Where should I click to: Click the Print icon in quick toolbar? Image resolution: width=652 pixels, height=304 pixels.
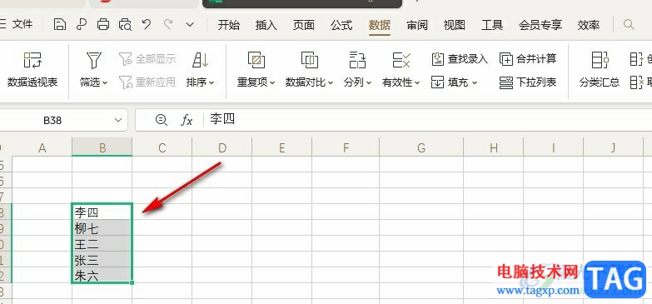(x=103, y=24)
